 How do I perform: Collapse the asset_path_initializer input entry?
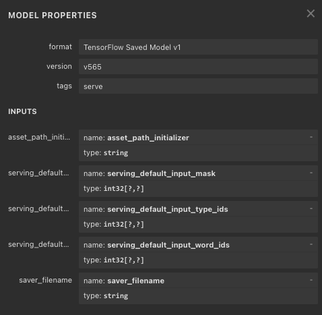coord(311,137)
